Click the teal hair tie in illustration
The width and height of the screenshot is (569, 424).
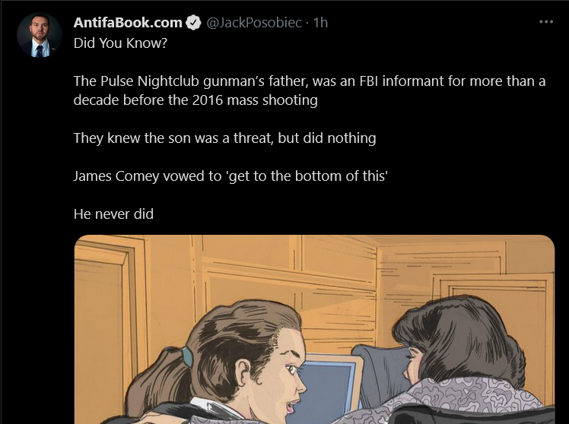pyautogui.click(x=187, y=357)
